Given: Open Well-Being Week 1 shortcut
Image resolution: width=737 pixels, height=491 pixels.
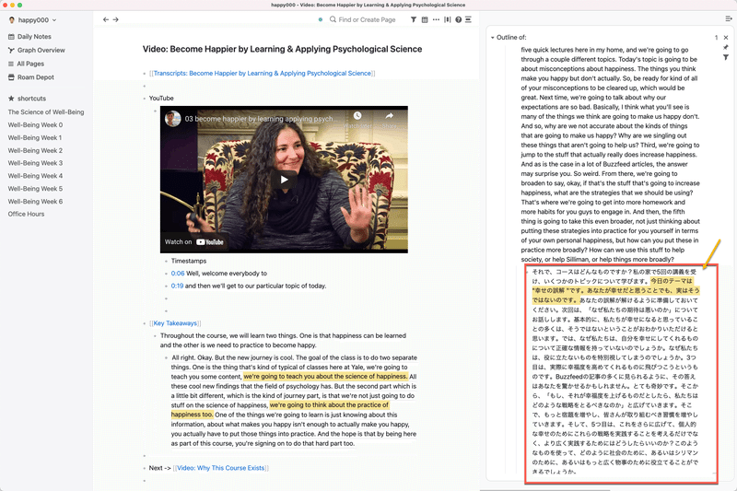Looking at the screenshot, I should point(35,137).
